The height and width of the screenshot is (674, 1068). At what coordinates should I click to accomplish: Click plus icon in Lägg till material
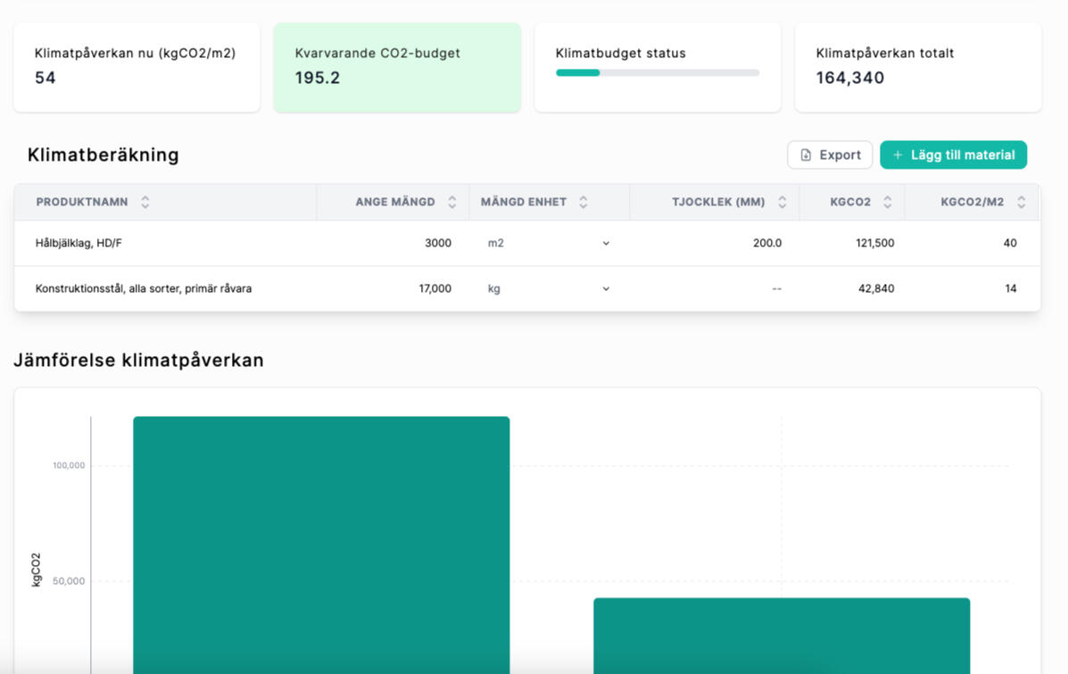point(898,155)
